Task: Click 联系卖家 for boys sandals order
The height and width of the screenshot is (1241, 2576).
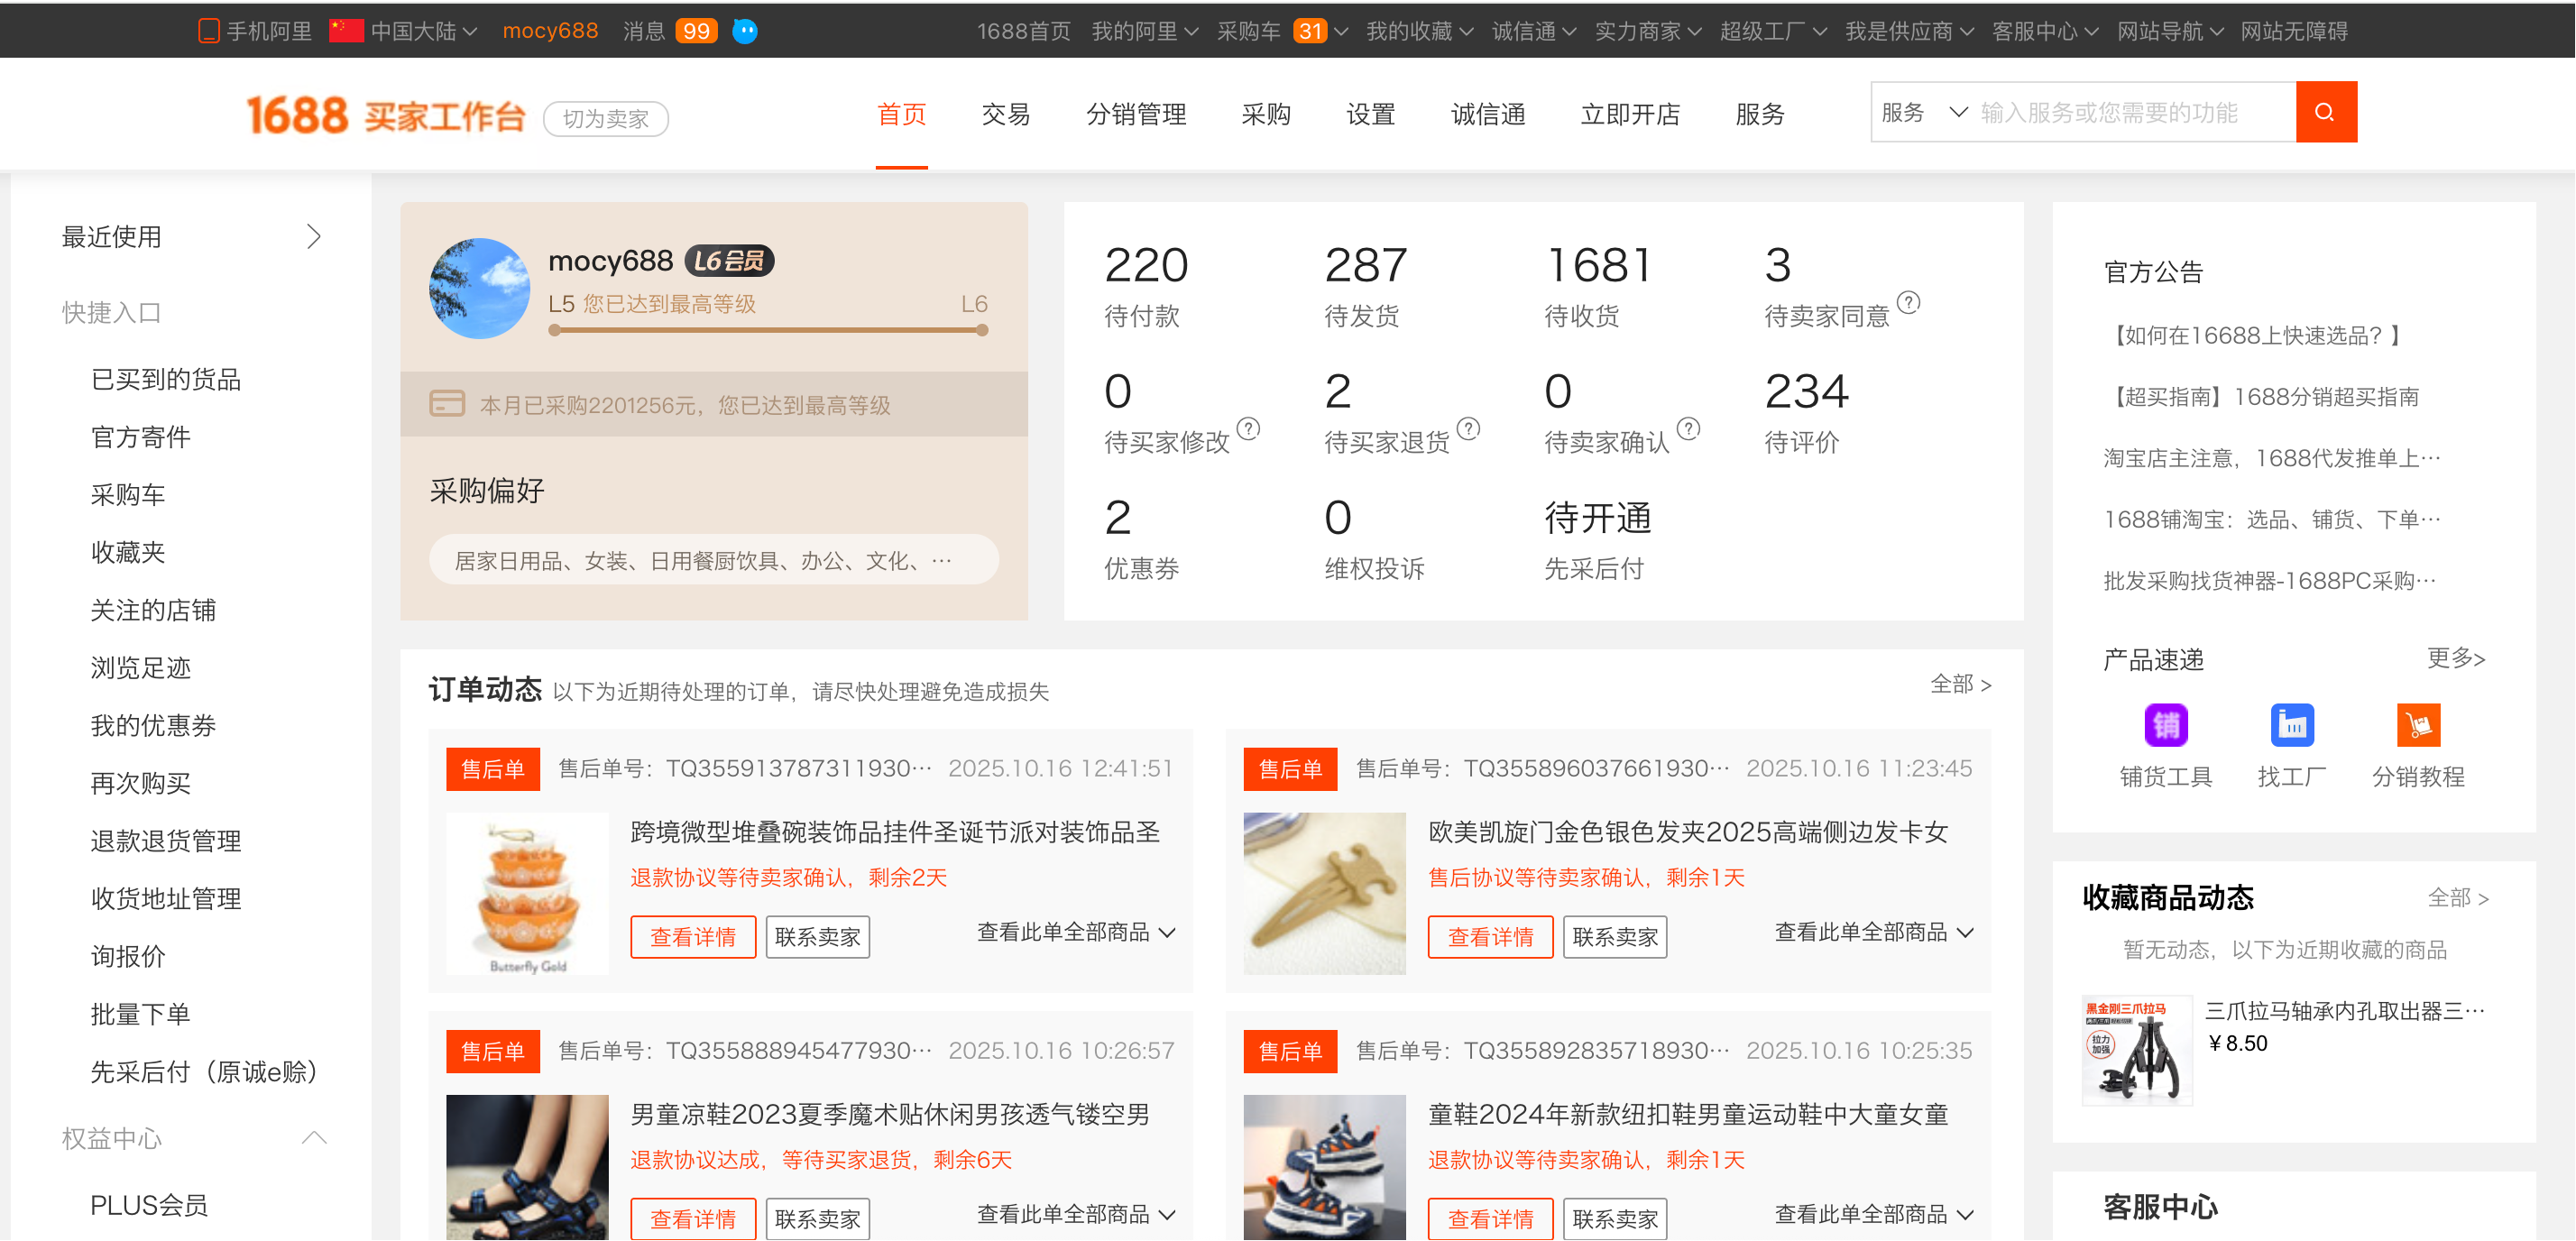Action: coord(817,1219)
